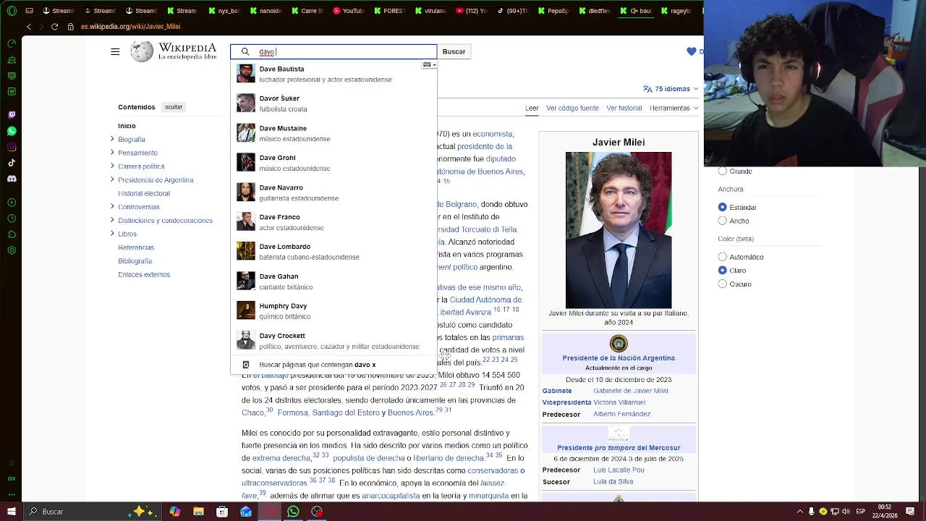The image size is (926, 521).
Task: Select Automático color radio button
Action: [723, 257]
